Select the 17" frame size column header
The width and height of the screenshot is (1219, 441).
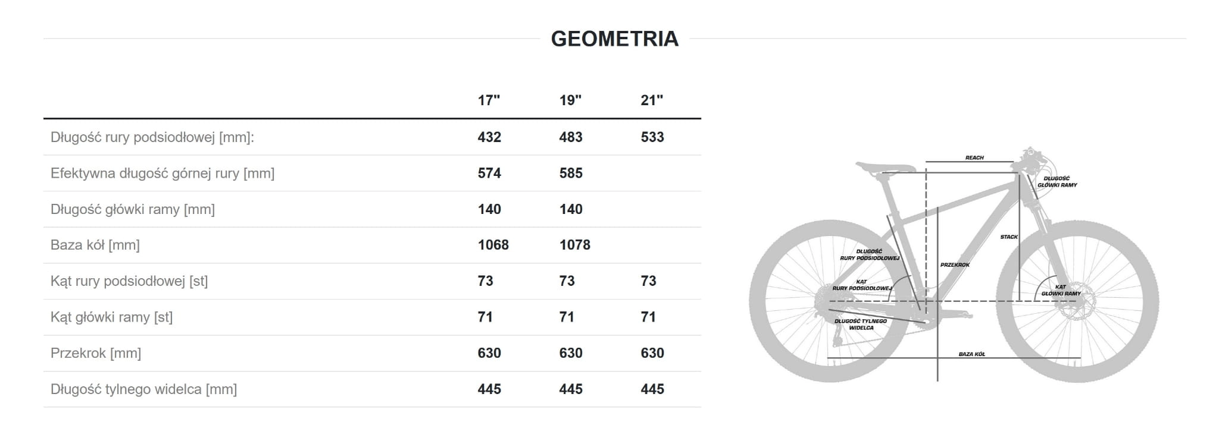[x=489, y=100]
